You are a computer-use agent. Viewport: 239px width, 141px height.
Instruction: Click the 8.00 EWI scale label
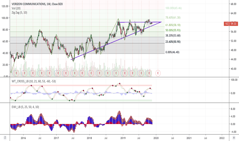[233, 109]
